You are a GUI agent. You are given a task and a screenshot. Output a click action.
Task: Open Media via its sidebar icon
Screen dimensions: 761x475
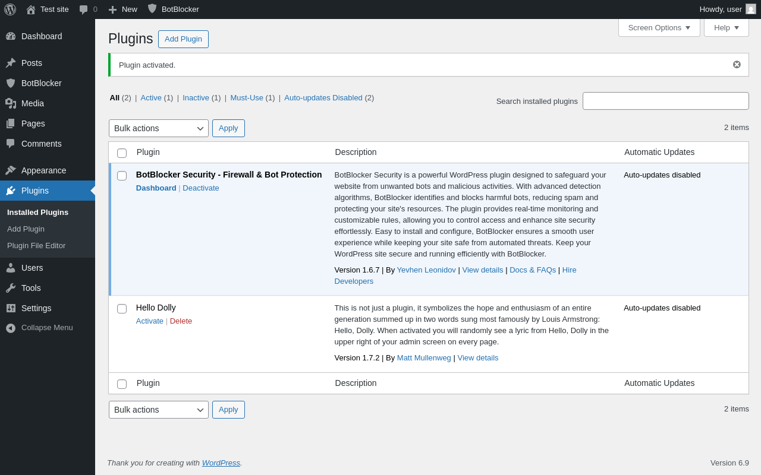pos(11,103)
